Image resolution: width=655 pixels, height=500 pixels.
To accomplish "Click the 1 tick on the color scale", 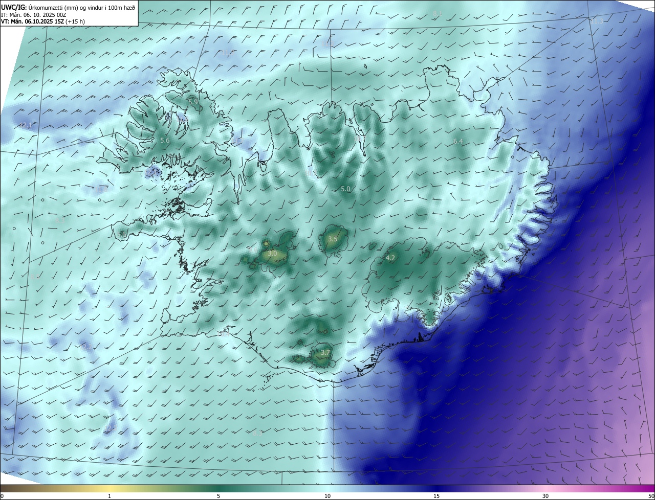I will [x=110, y=496].
